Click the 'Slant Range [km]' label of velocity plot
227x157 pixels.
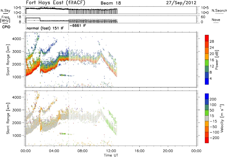(8, 118)
